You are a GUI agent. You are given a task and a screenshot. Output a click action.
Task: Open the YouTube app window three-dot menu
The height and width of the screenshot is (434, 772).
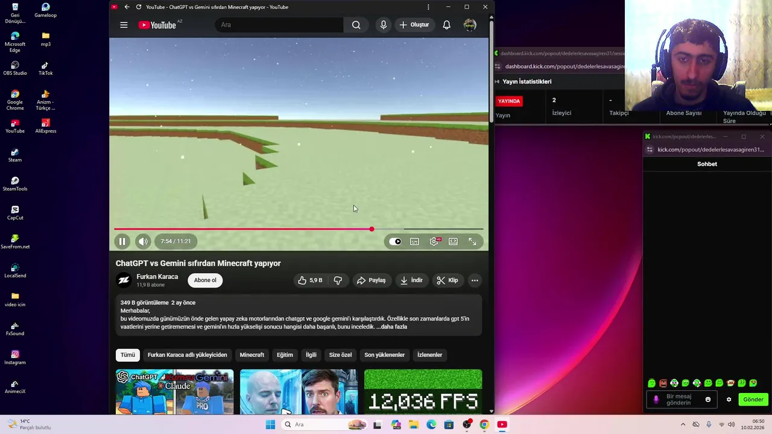click(428, 7)
